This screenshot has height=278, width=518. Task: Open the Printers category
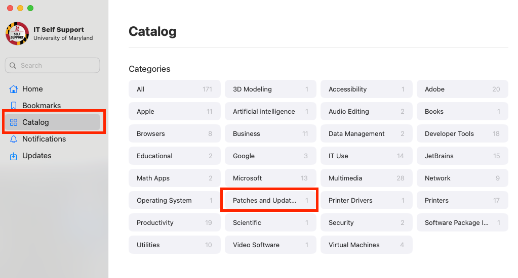click(462, 200)
